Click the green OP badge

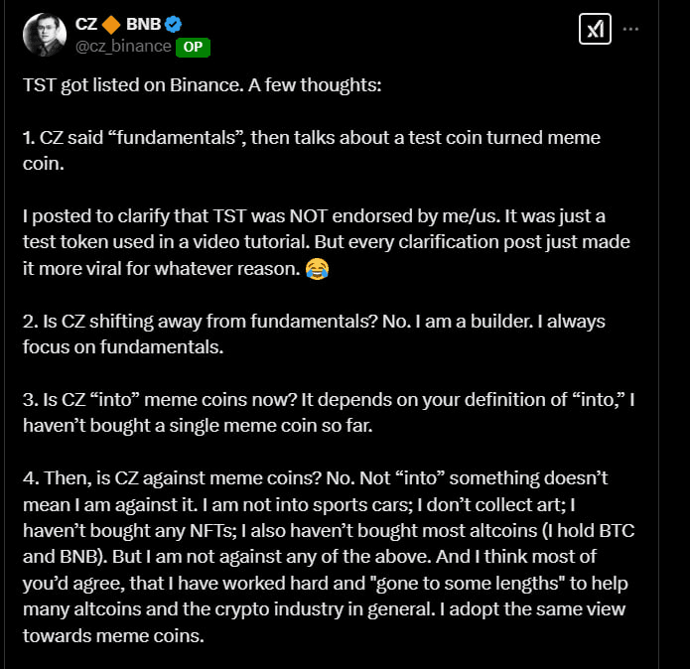coord(193,47)
